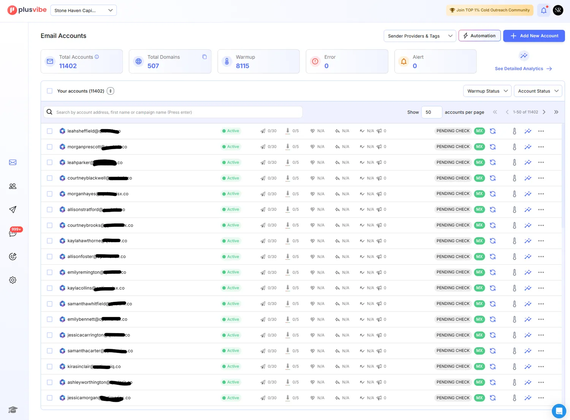This screenshot has height=420, width=570.
Task: Click the Warmup 8115 stat card
Action: click(258, 62)
